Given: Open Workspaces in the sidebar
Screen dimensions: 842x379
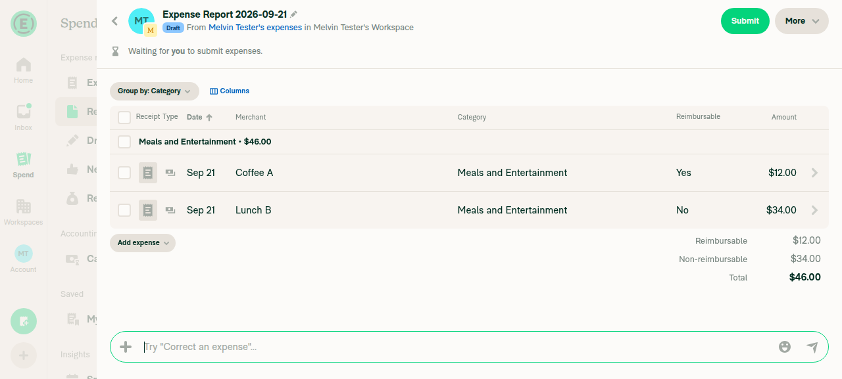Looking at the screenshot, I should coord(24,212).
